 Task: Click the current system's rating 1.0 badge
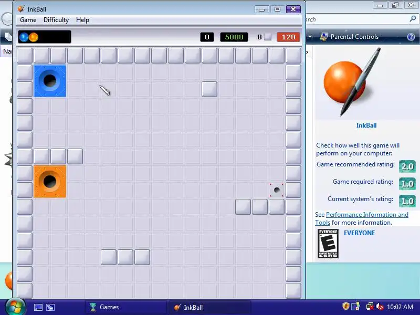pyautogui.click(x=407, y=201)
